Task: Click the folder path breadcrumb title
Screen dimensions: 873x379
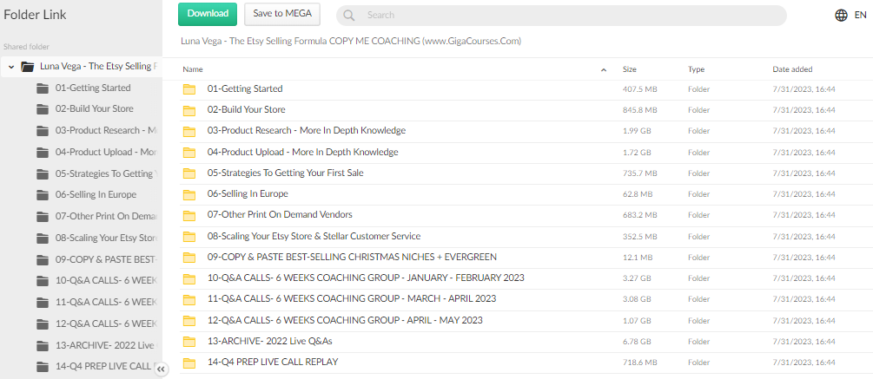Action: point(350,41)
